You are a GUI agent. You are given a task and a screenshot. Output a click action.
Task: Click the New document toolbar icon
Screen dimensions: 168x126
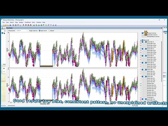coord(3,25)
